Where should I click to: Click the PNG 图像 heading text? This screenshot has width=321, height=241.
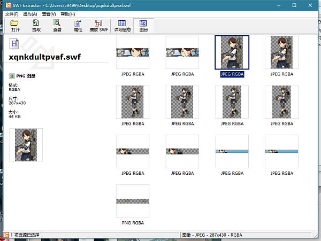26,76
